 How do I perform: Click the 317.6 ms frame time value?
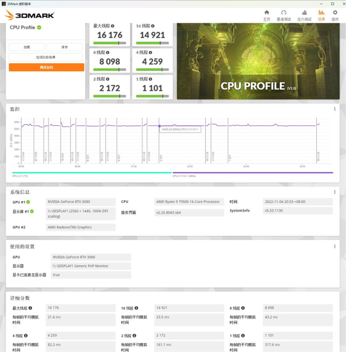298,347
